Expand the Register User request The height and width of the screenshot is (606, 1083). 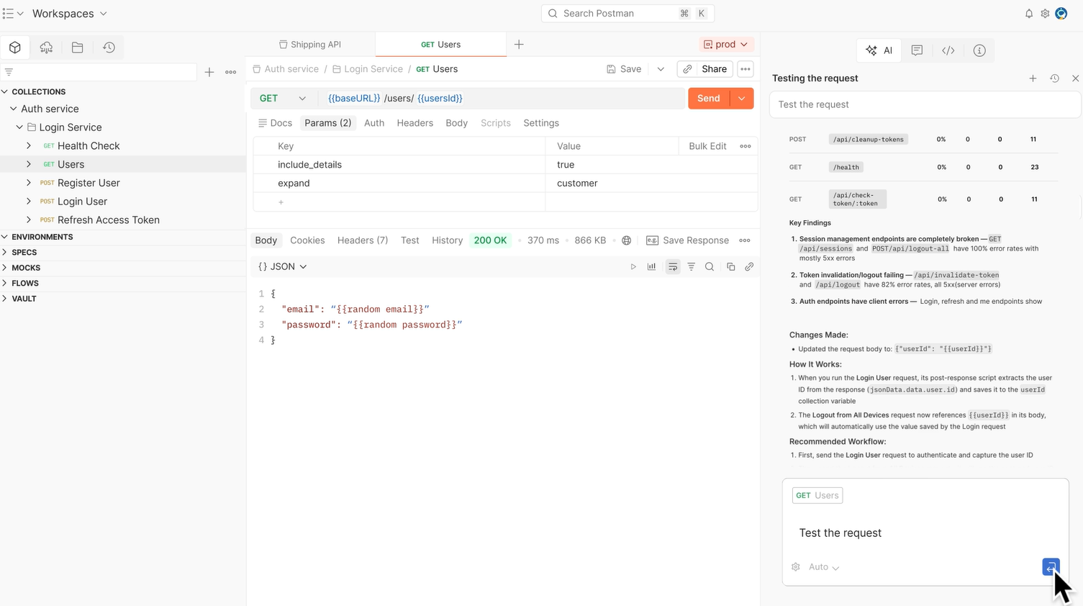pyautogui.click(x=29, y=183)
